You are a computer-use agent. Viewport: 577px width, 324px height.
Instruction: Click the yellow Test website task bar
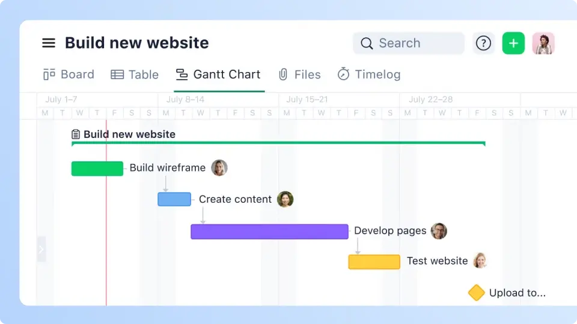[374, 262]
